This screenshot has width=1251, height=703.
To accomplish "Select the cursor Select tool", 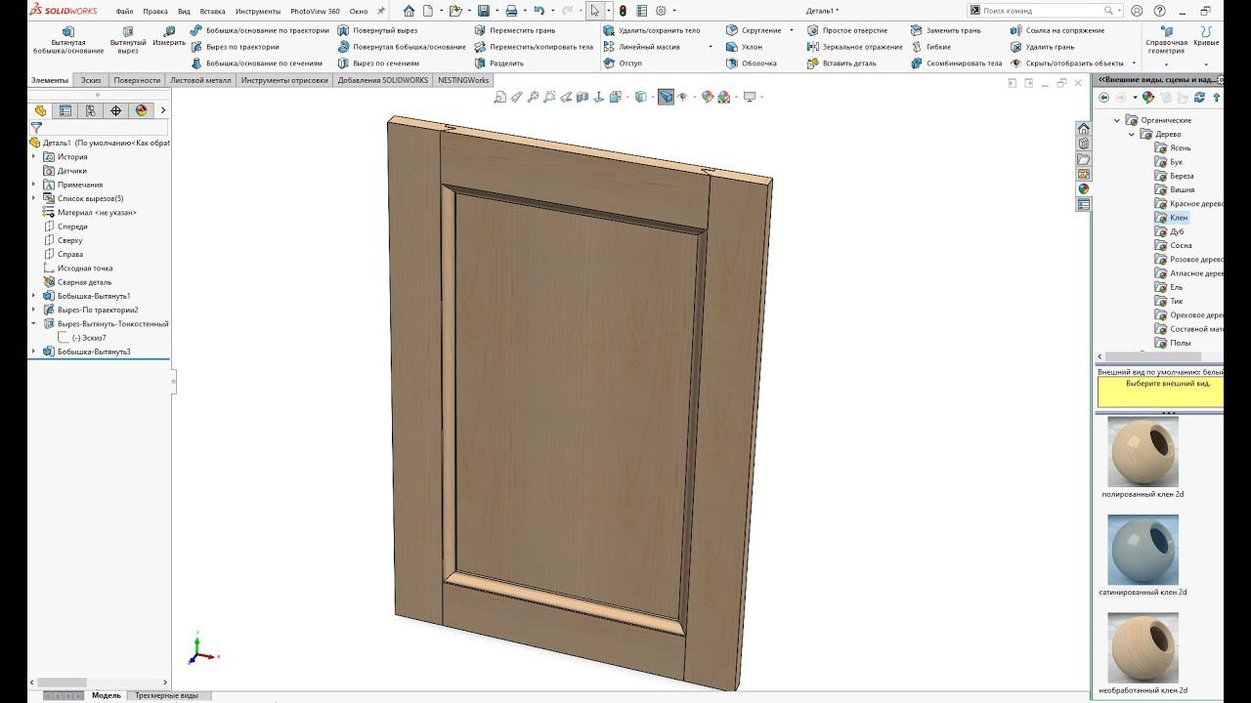I will tap(594, 11).
